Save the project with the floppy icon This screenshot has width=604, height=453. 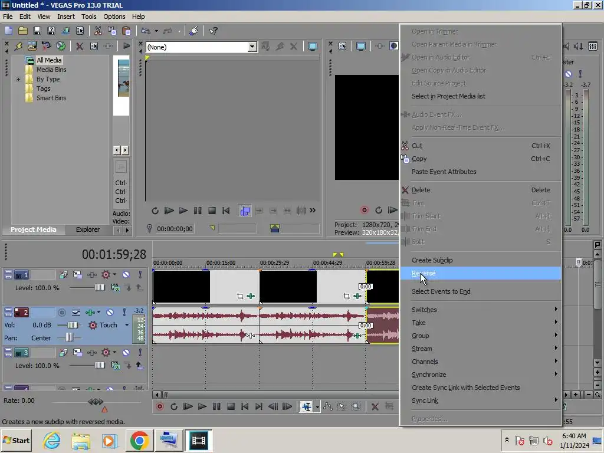[37, 31]
